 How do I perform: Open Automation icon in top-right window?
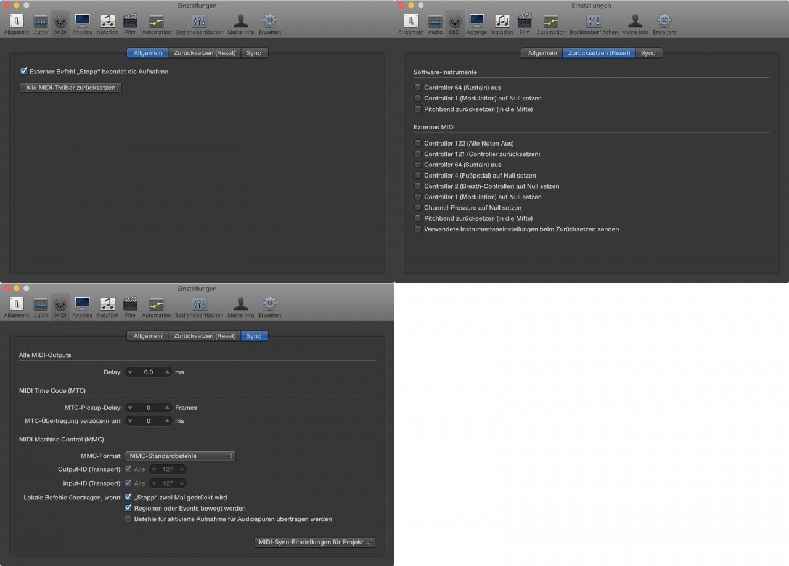pyautogui.click(x=551, y=23)
